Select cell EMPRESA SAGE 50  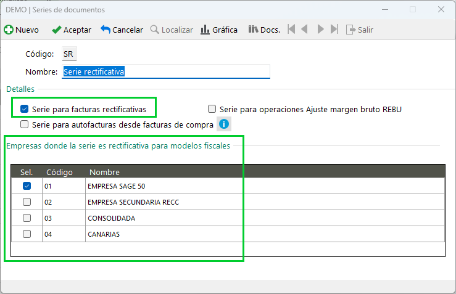[265, 186]
